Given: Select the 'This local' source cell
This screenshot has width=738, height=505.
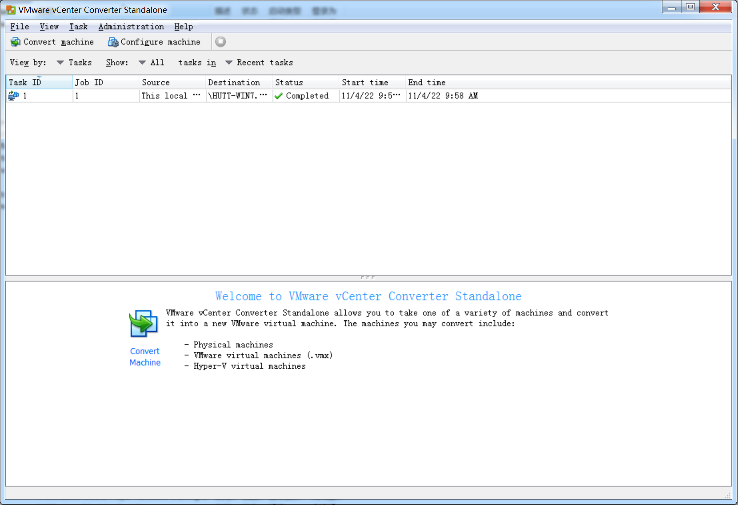Looking at the screenshot, I should click(172, 96).
